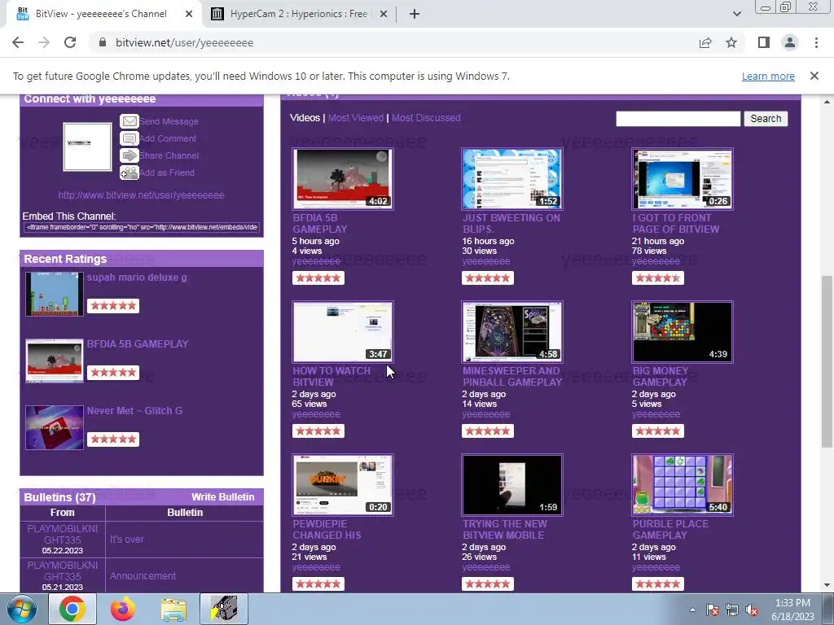Open TRYING THE NEW BITVIEW MOBILE thumbnail

tap(512, 485)
